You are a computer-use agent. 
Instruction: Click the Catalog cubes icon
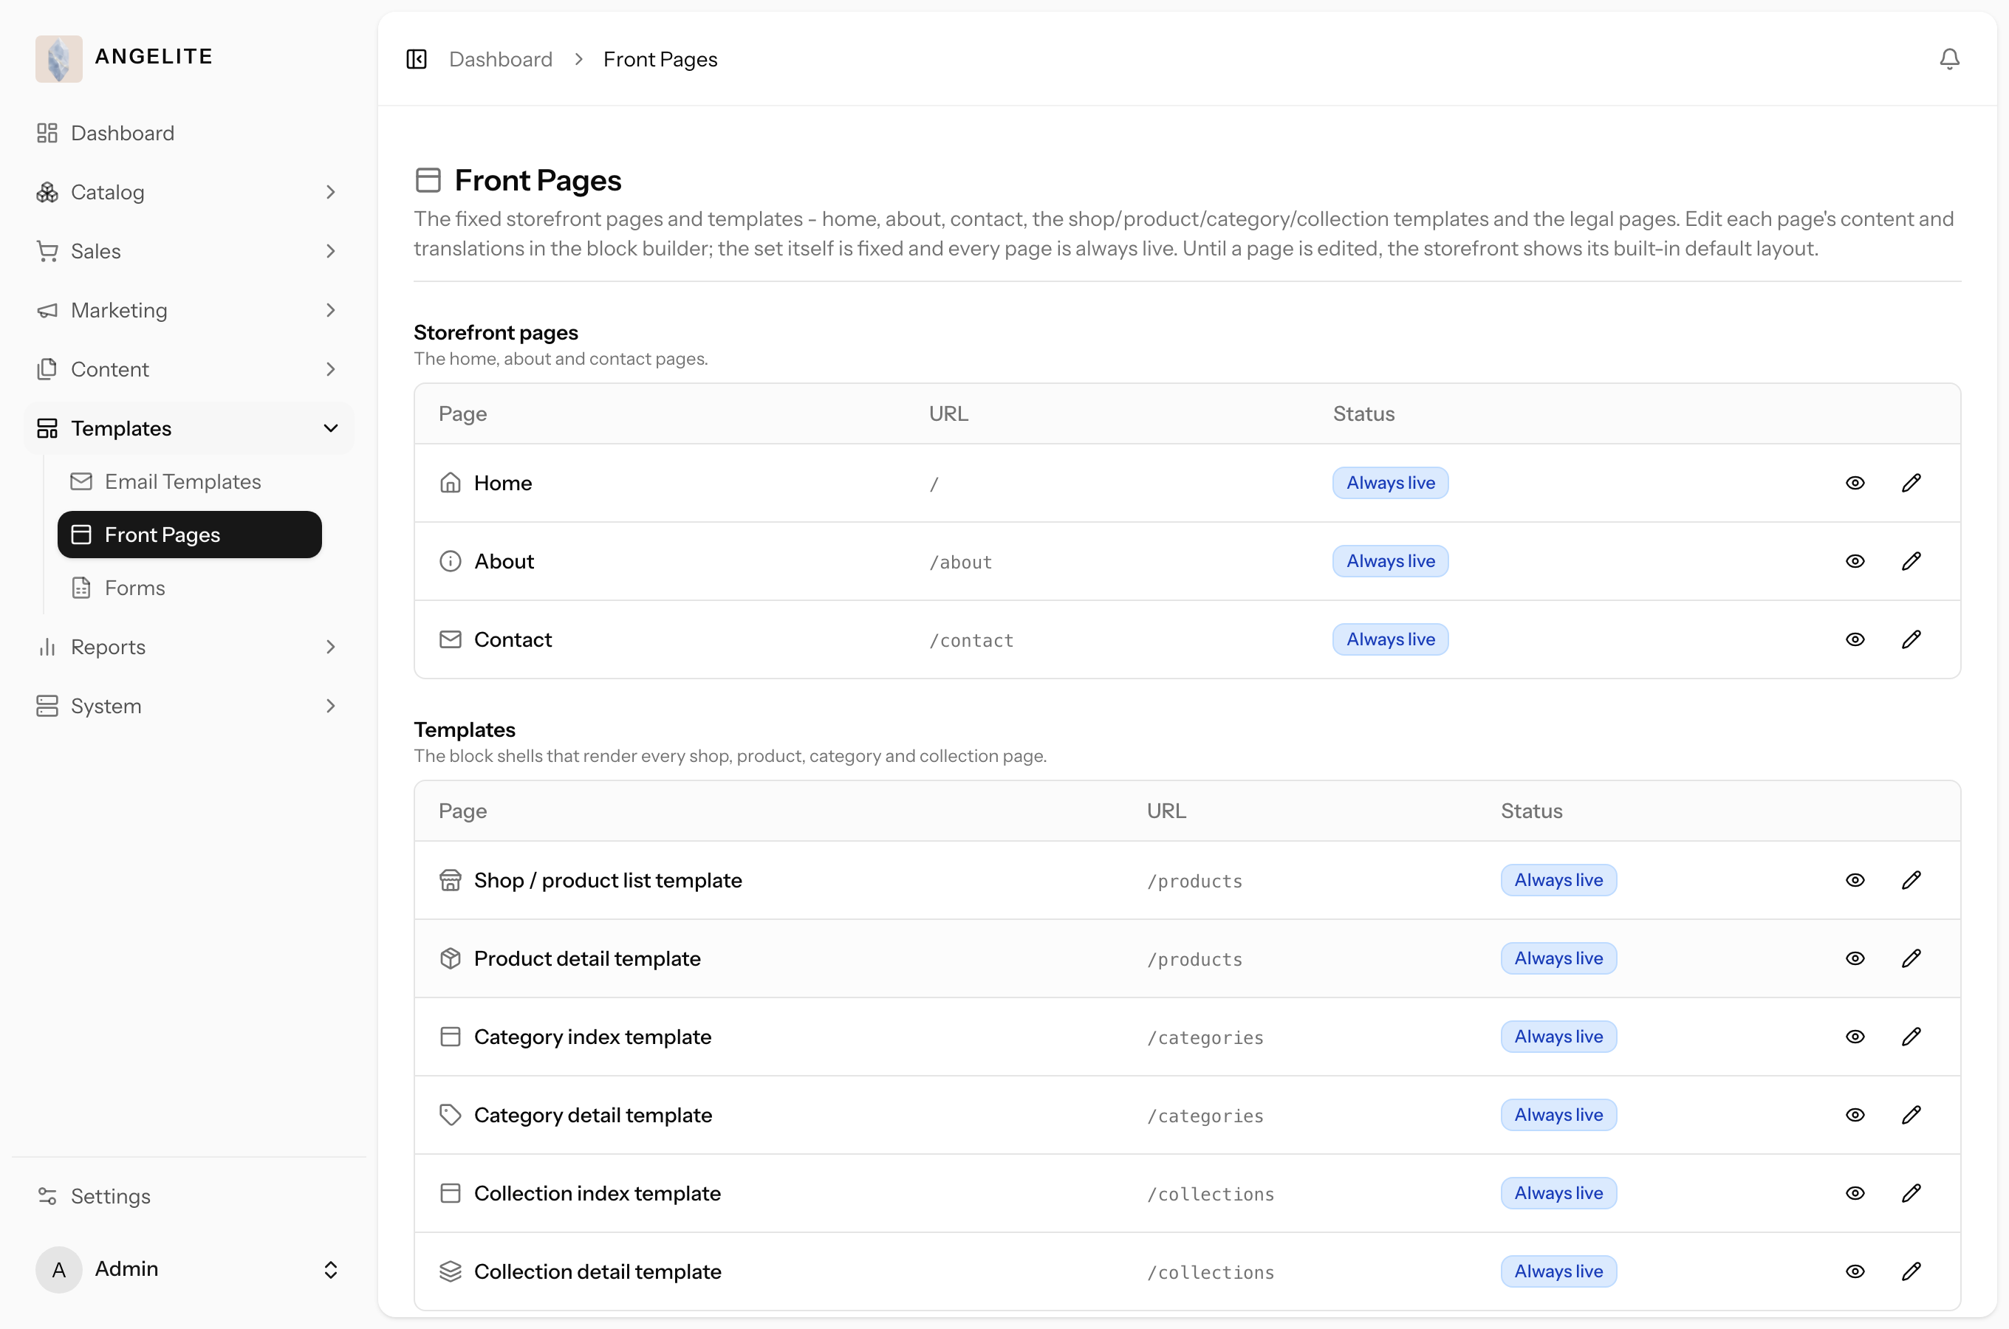47,193
